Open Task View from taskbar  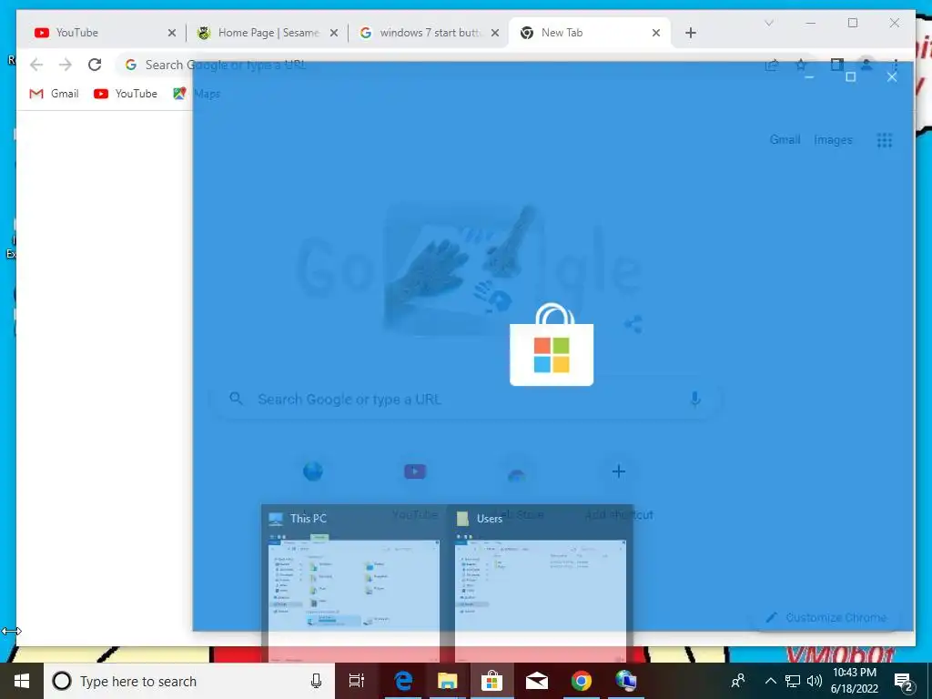[357, 681]
